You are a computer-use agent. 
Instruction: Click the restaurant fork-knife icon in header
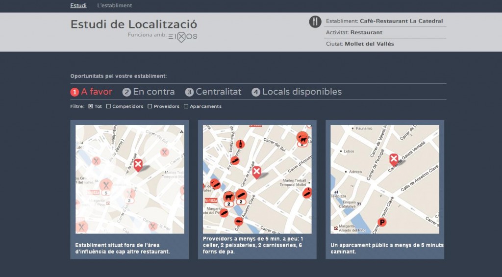[x=315, y=22]
